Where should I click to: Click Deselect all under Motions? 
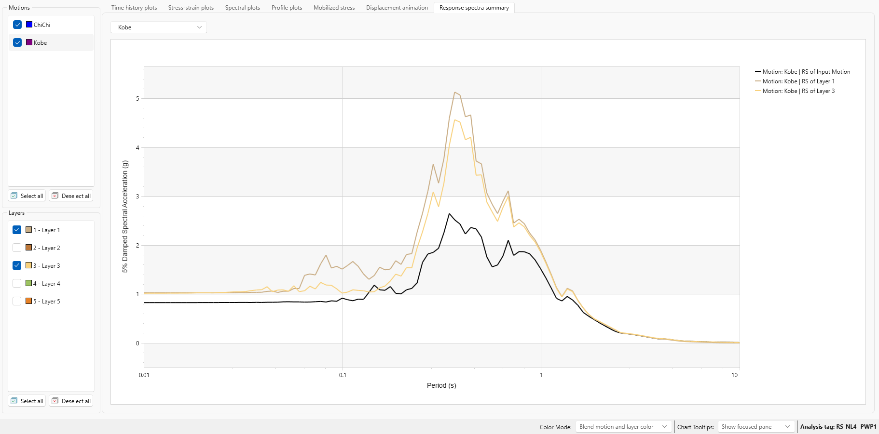pos(71,196)
